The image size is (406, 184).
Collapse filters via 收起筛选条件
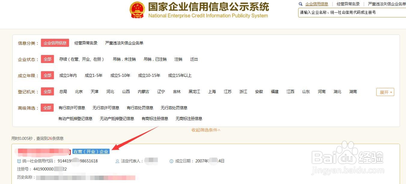tap(206, 130)
